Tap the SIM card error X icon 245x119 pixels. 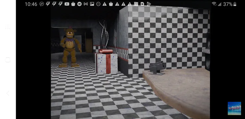142,4
